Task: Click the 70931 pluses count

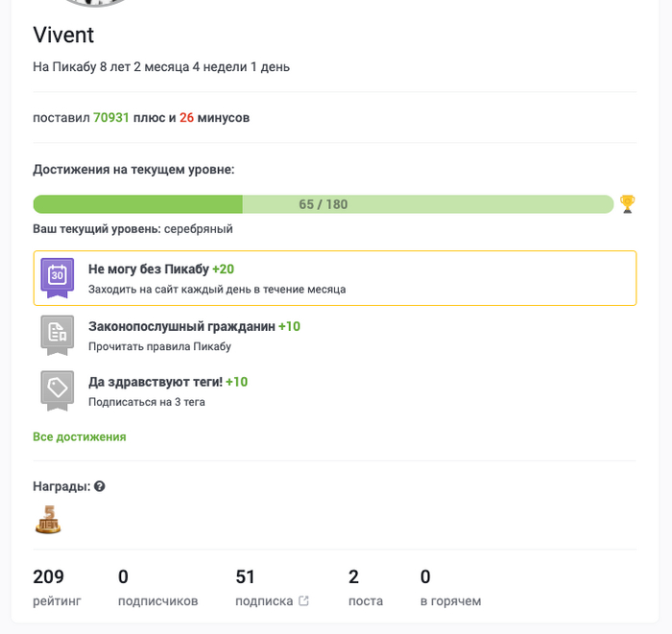Action: coord(111,118)
